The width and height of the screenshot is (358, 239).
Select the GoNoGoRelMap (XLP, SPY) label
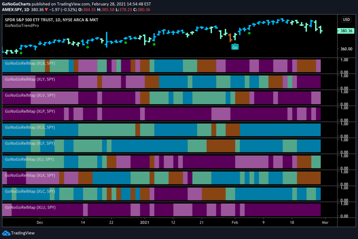tap(30, 111)
